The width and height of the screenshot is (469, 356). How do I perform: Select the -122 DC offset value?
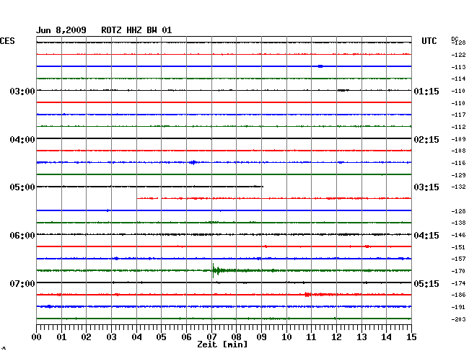458,55
